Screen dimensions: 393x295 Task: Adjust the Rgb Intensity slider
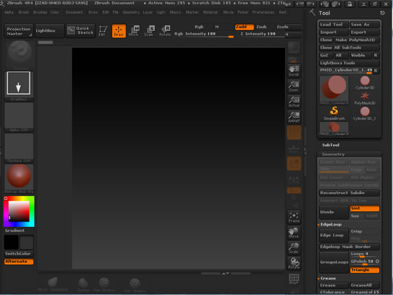[x=204, y=34]
